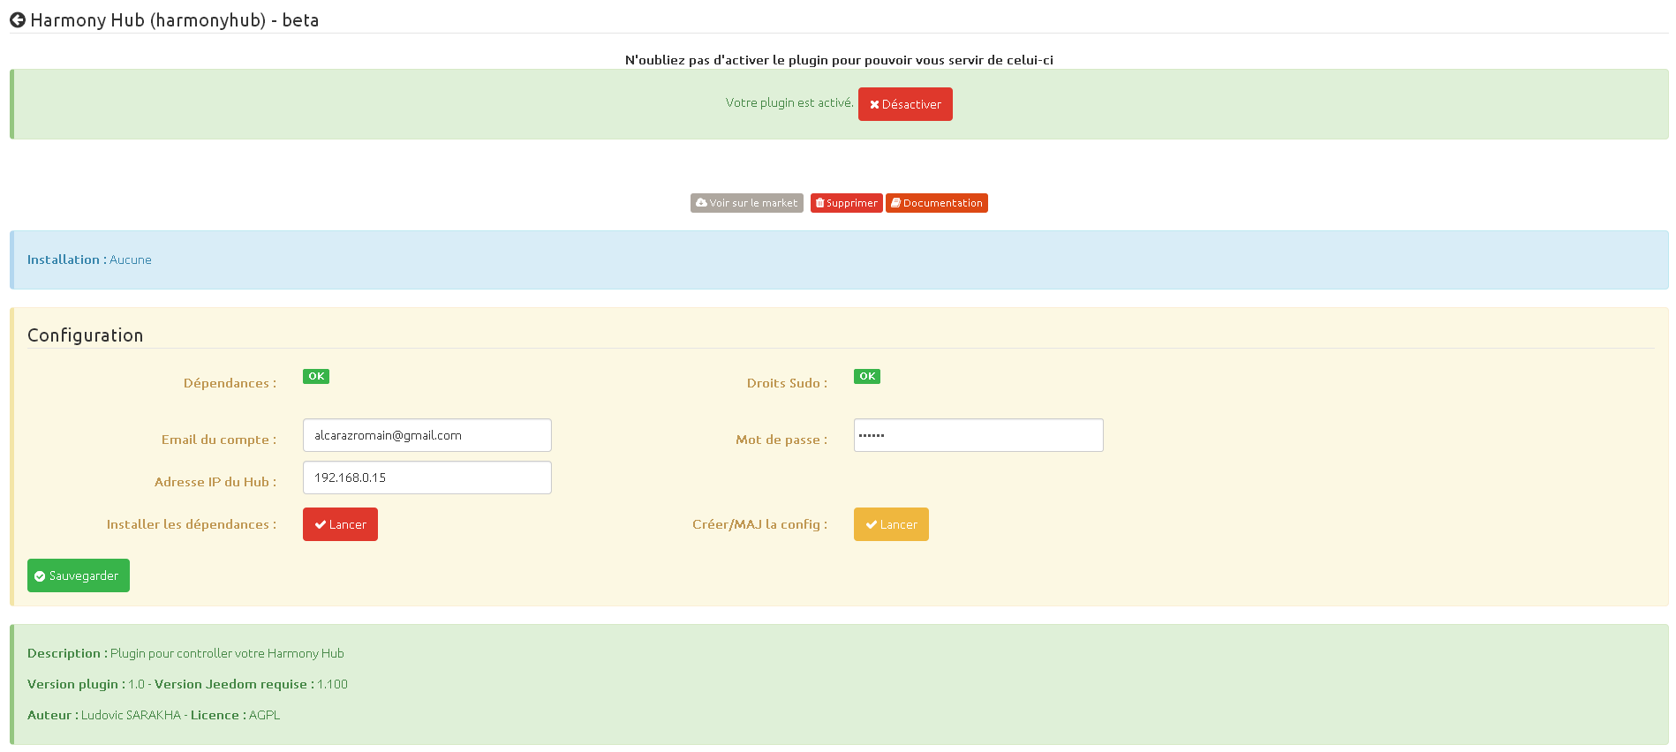Screen dimensions: 1676x752
Task: Save configuration with Sauvegarder
Action: pyautogui.click(x=79, y=575)
